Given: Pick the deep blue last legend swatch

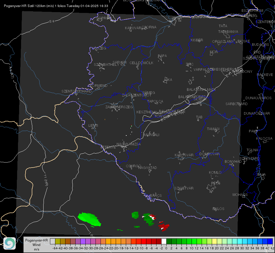Looking at the screenshot, I should [x=270, y=241].
